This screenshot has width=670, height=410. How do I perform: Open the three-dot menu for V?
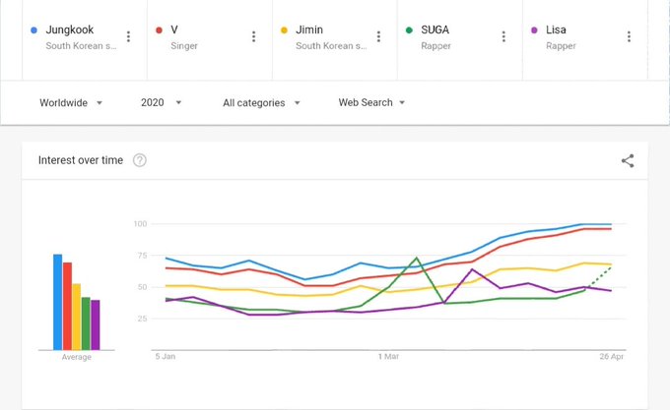pyautogui.click(x=253, y=36)
